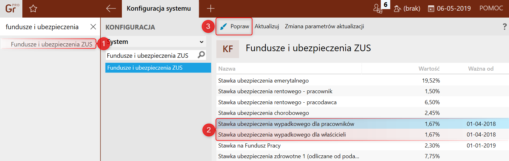Expand the System dropdown
Image resolution: width=509 pixels, height=161 pixels.
click(x=156, y=42)
